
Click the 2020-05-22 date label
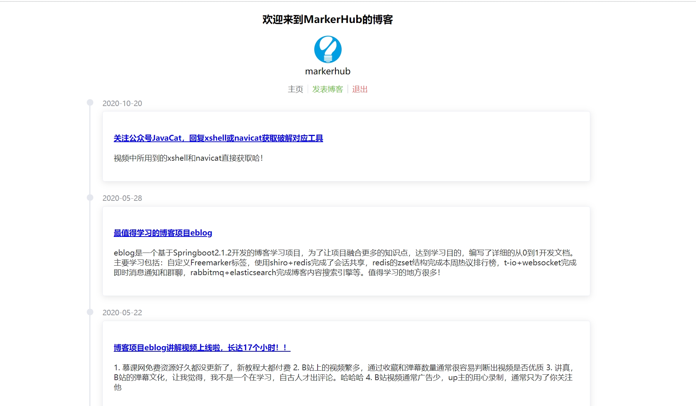pyautogui.click(x=122, y=313)
